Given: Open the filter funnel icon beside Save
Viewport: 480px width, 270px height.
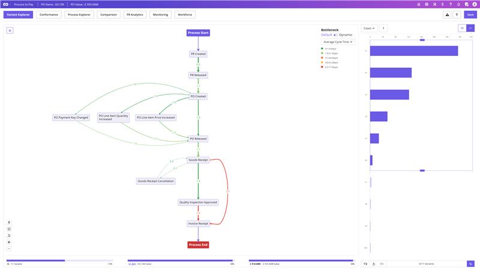Looking at the screenshot, I should [457, 14].
